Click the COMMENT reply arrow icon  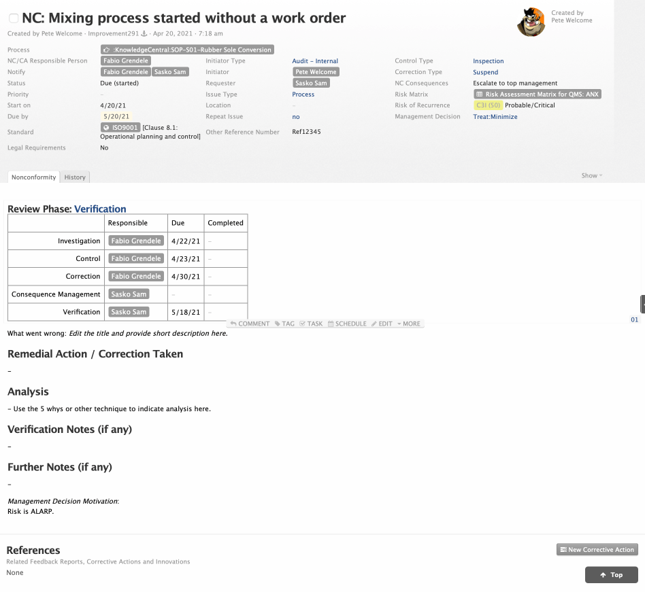click(x=233, y=324)
